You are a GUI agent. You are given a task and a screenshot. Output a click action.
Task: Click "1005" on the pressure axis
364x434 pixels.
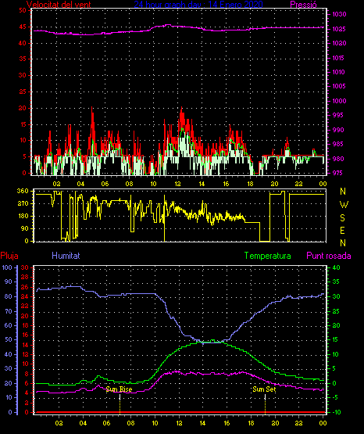click(339, 86)
